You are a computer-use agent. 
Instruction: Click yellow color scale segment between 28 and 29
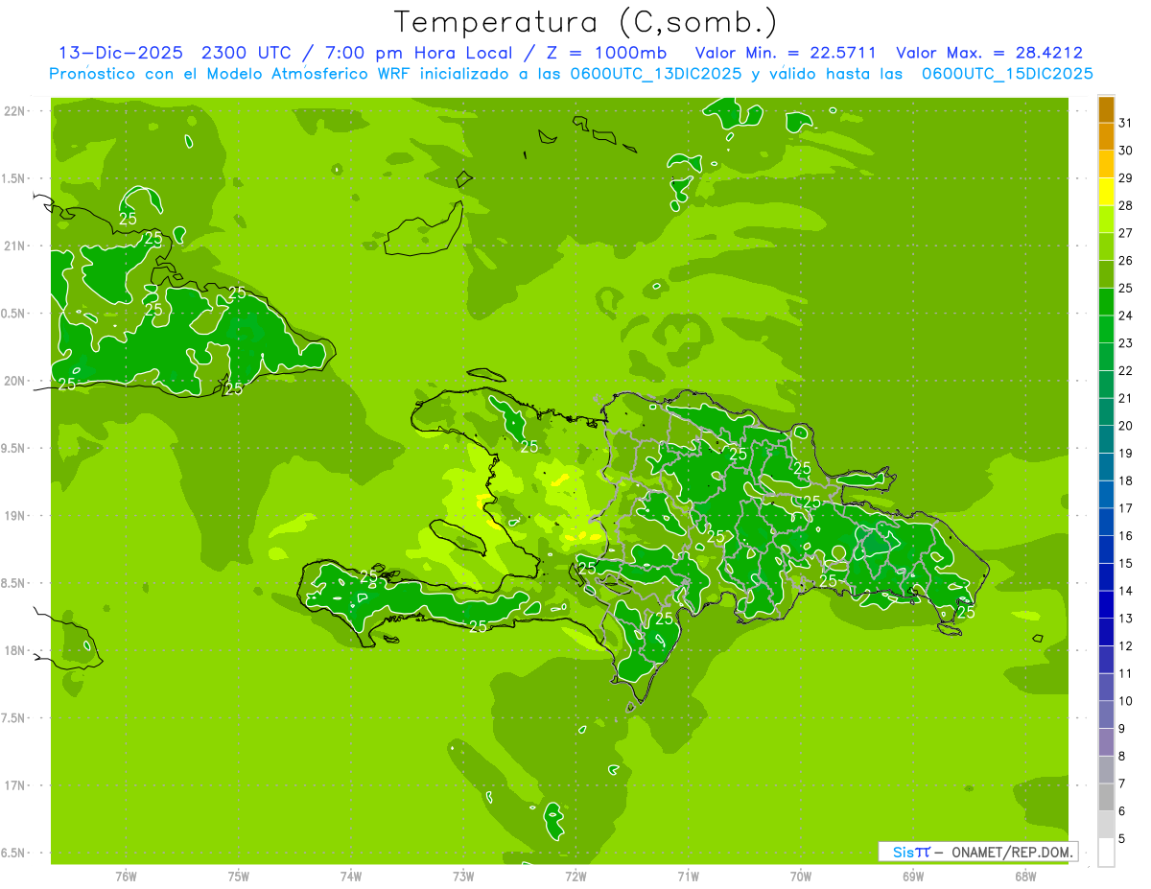click(x=1106, y=192)
